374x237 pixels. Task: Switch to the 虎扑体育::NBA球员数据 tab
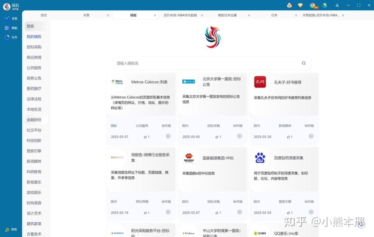click(x=180, y=15)
